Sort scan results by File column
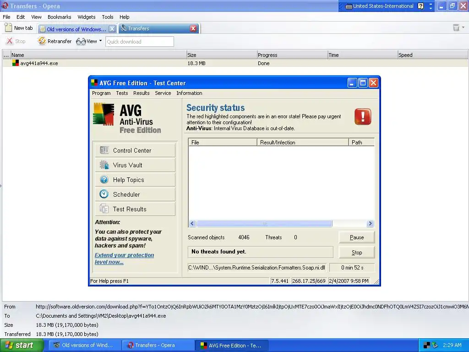469x352 pixels. click(223, 143)
